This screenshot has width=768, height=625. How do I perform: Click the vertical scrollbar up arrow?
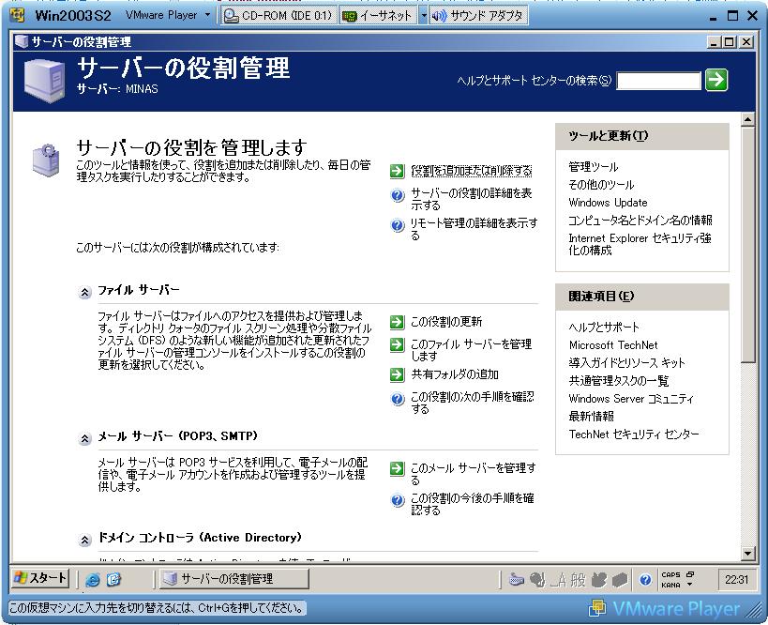tap(747, 119)
